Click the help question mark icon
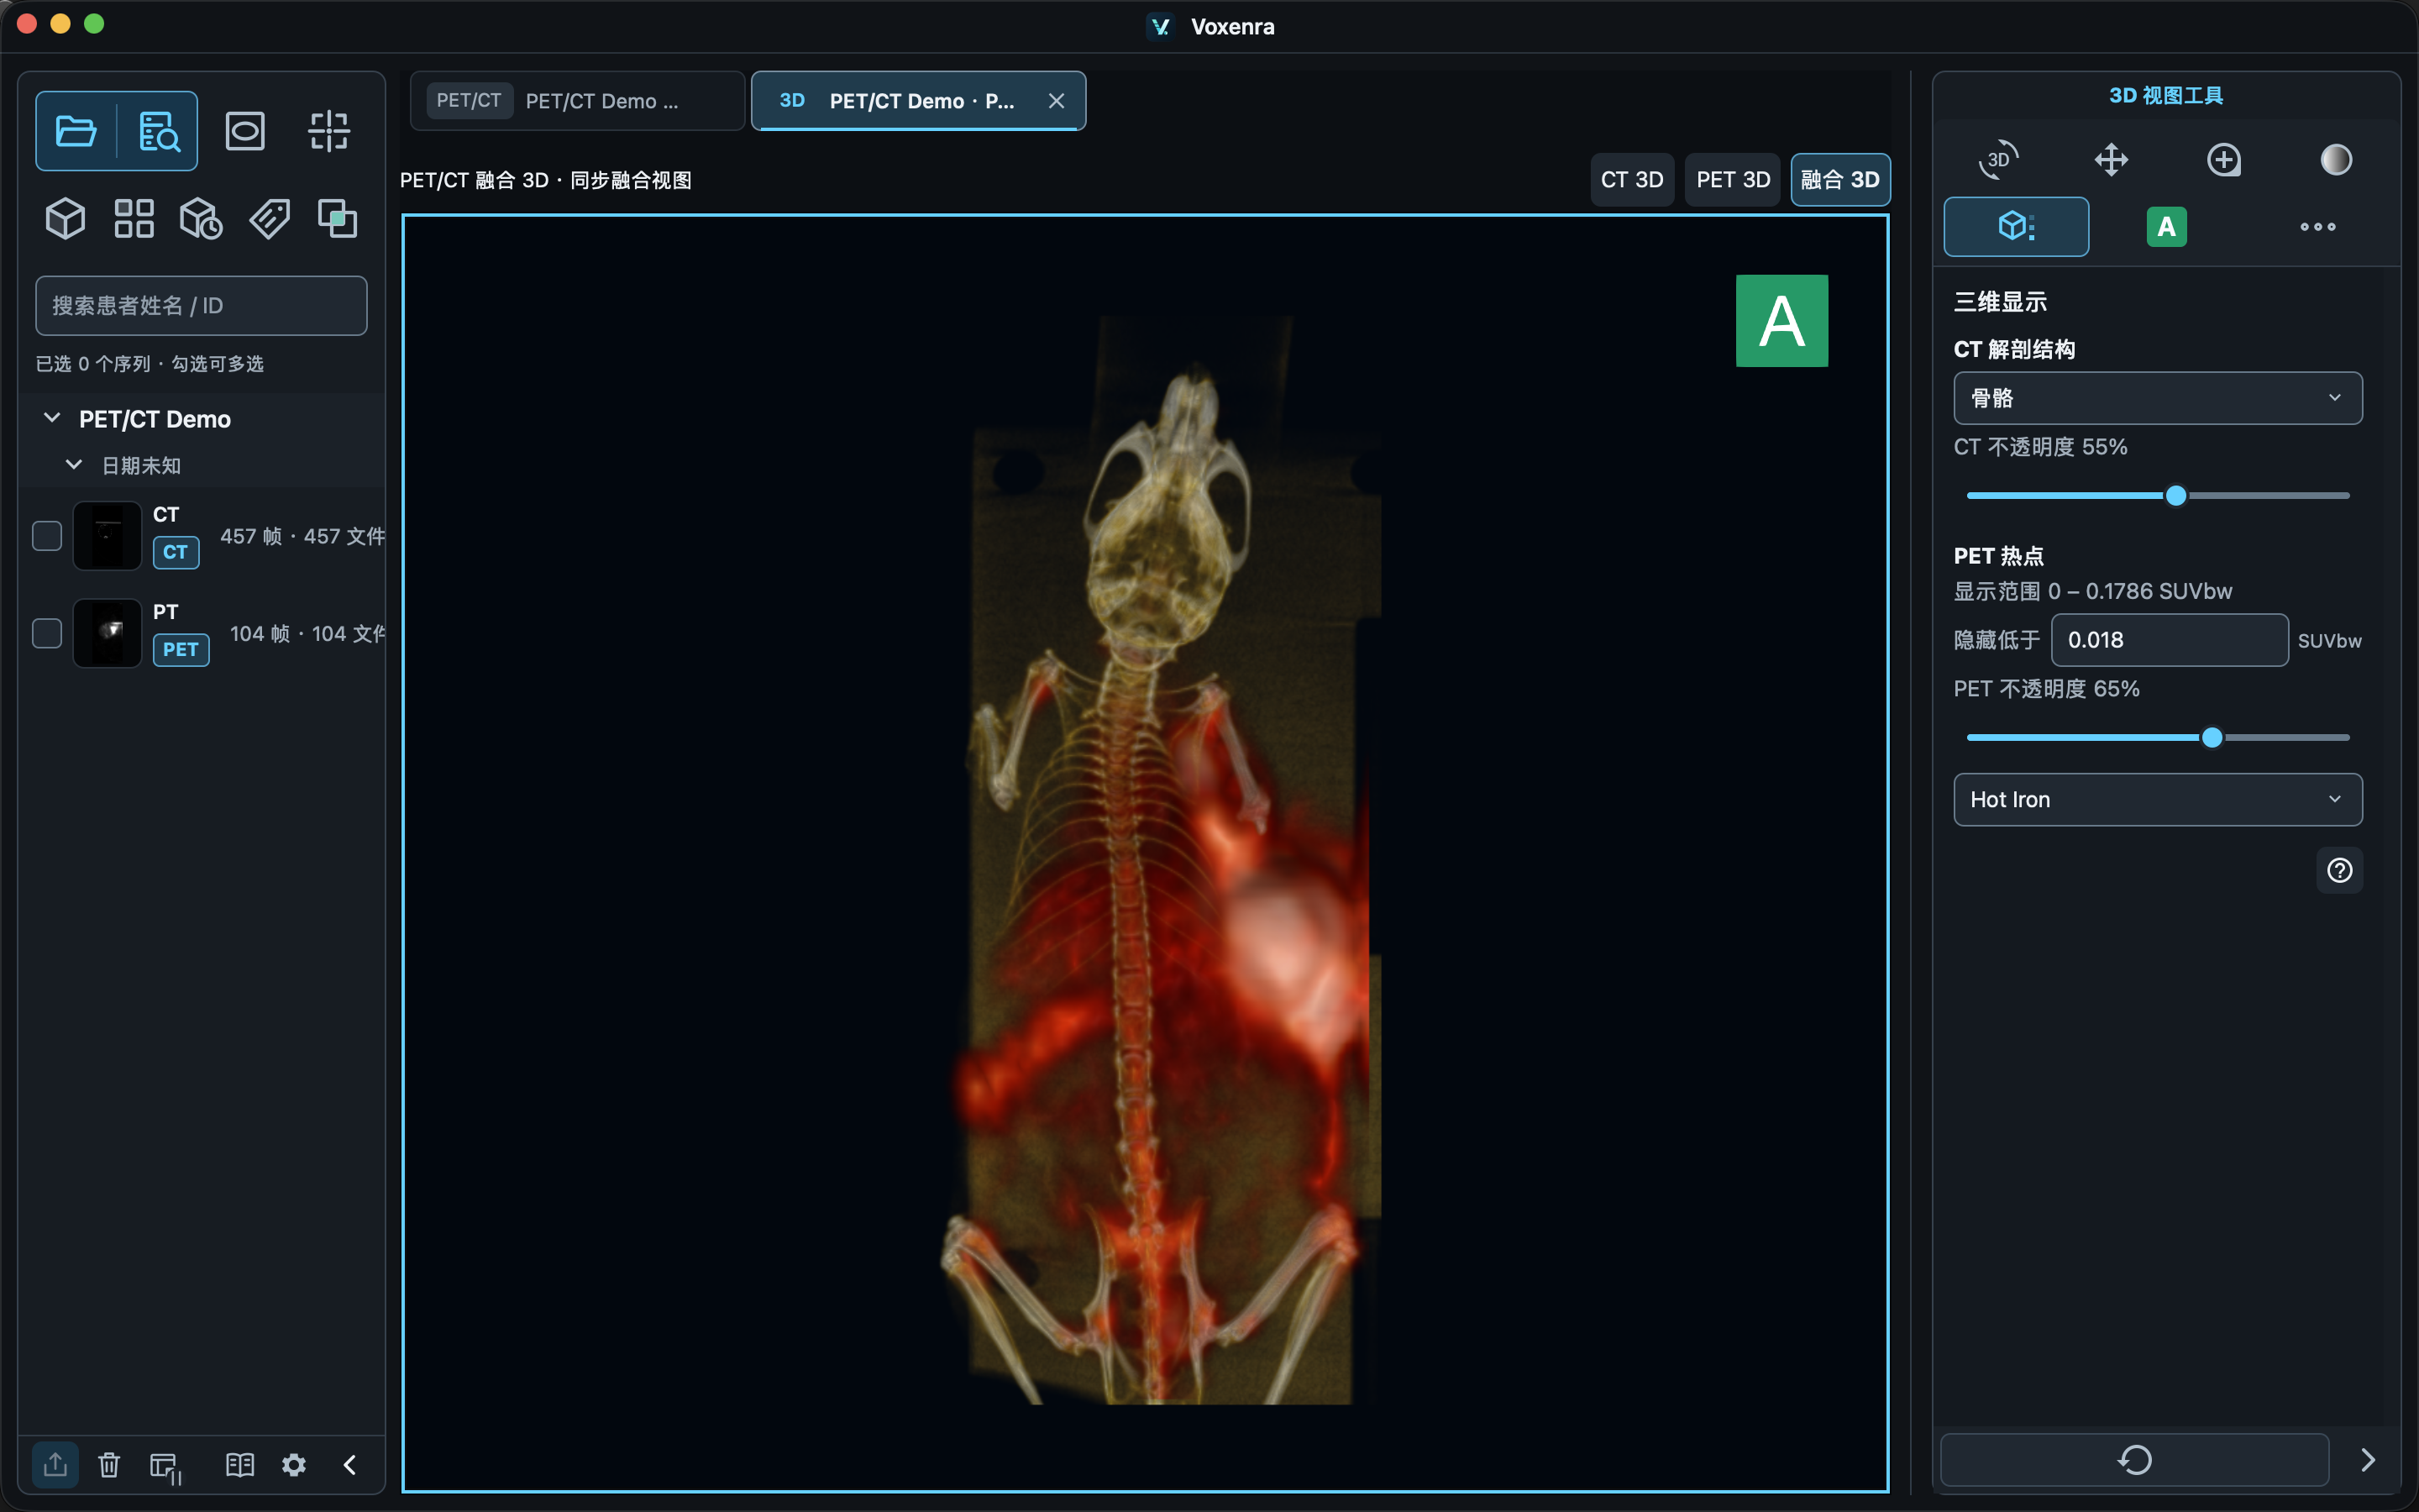Screen dimensions: 2419x1512 click(2339, 870)
